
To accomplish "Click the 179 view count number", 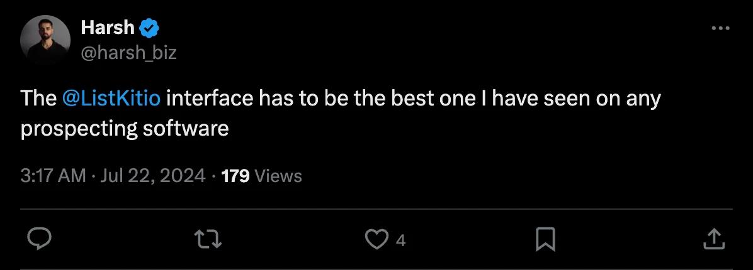I will [235, 176].
